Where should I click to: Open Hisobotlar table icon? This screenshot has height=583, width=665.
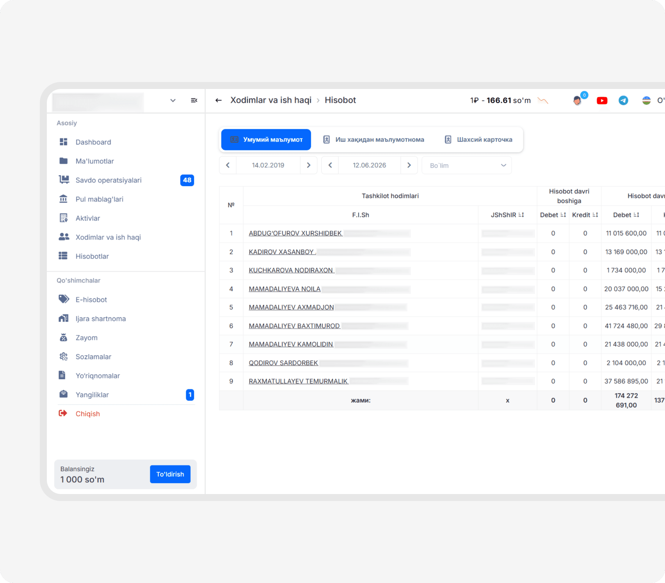[63, 256]
